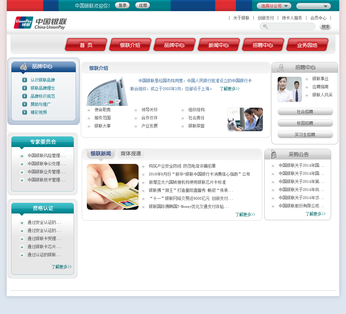Open news 新增亚太六国转接机构使用银联芯片卡标准
Screen dimensions: 346x314
coord(187,182)
